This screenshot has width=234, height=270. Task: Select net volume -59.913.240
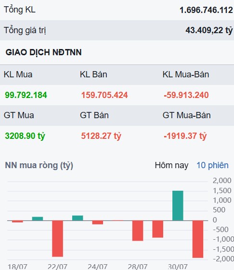point(186,95)
